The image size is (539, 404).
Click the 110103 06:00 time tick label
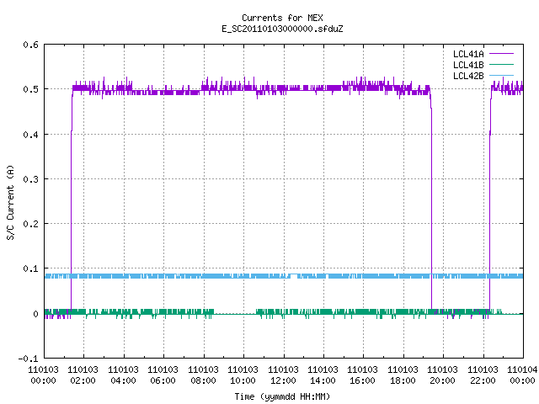click(163, 375)
